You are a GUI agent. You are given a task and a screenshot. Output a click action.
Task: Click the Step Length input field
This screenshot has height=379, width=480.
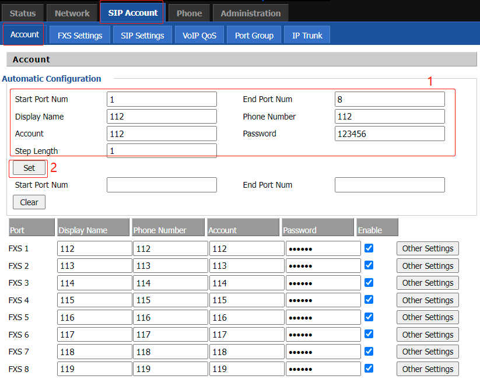point(162,150)
